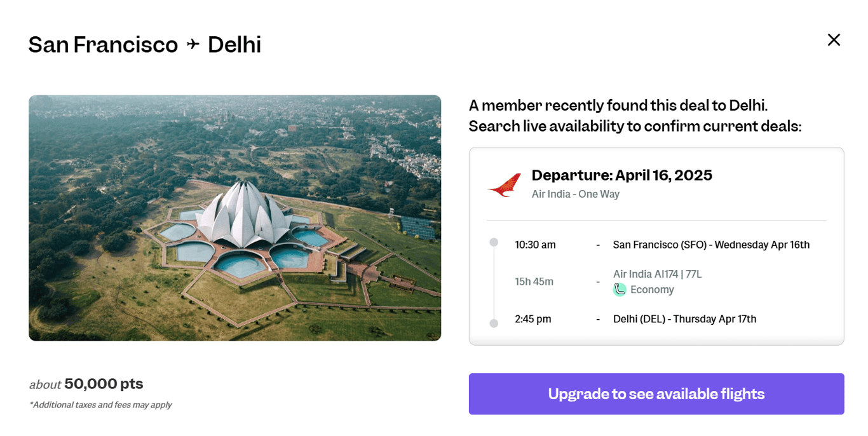The image size is (868, 436).
Task: Click the Air India AI174 flight number
Action: (x=657, y=274)
